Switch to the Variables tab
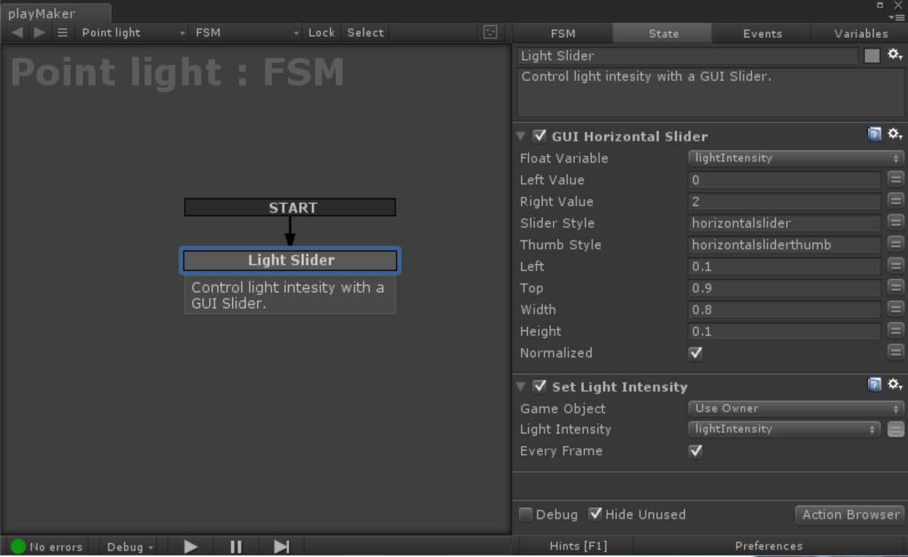The width and height of the screenshot is (908, 557). (x=859, y=33)
